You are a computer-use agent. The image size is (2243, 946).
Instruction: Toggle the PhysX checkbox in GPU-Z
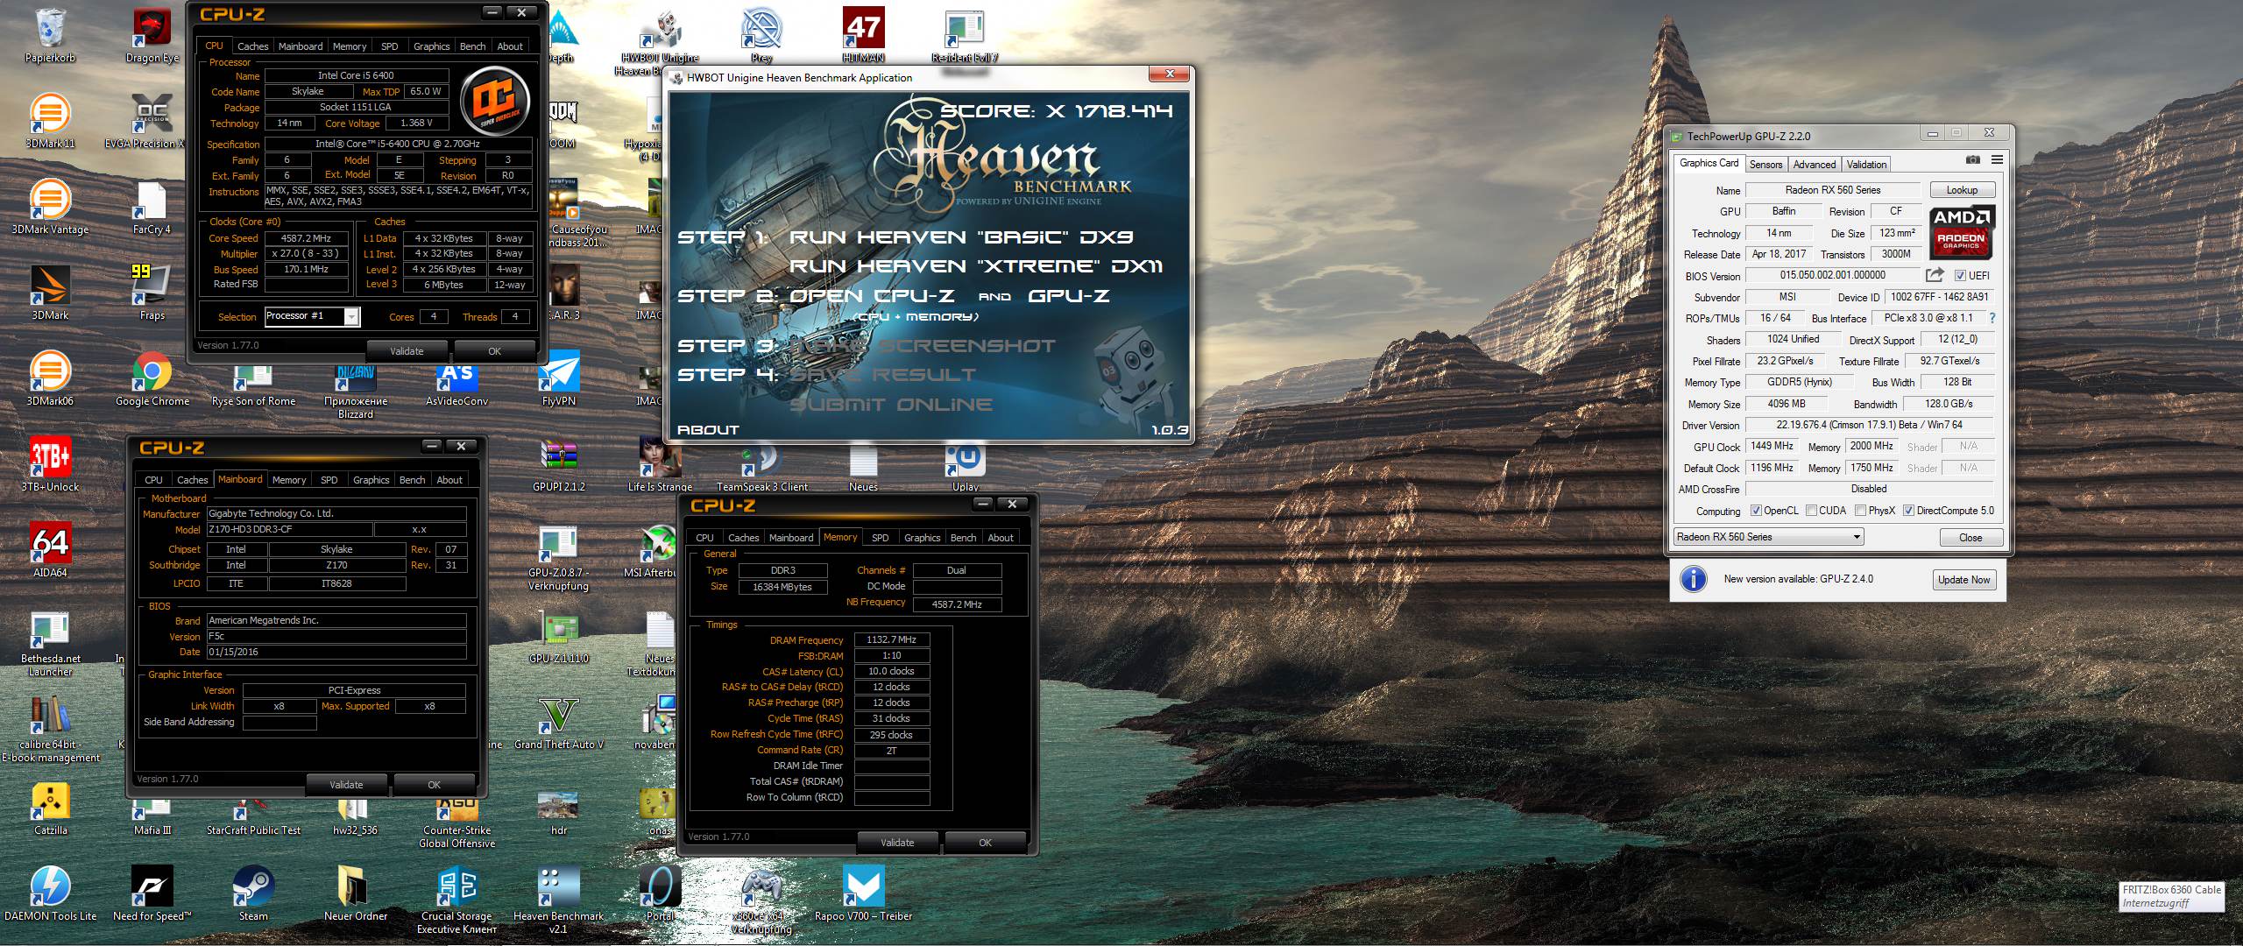(x=1860, y=511)
